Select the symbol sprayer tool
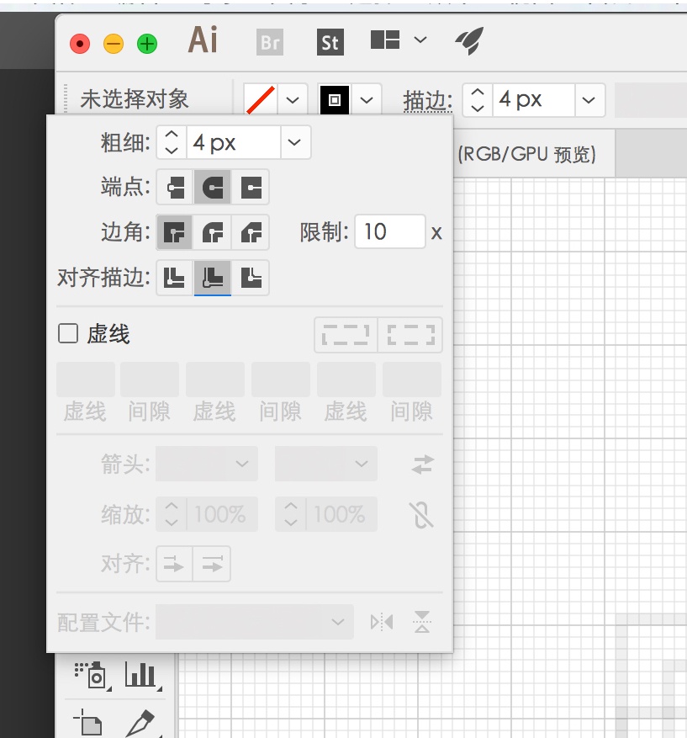Image resolution: width=687 pixels, height=738 pixels. 91,675
